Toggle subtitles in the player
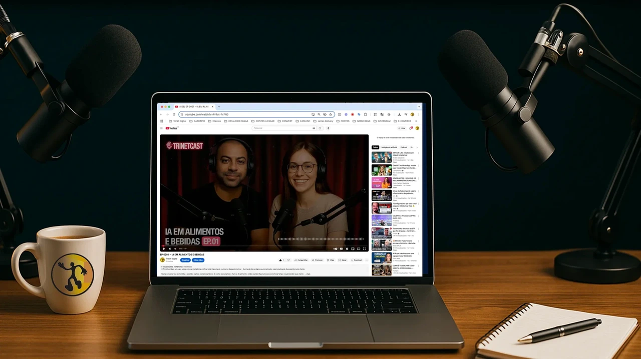The image size is (641, 359). coord(342,248)
